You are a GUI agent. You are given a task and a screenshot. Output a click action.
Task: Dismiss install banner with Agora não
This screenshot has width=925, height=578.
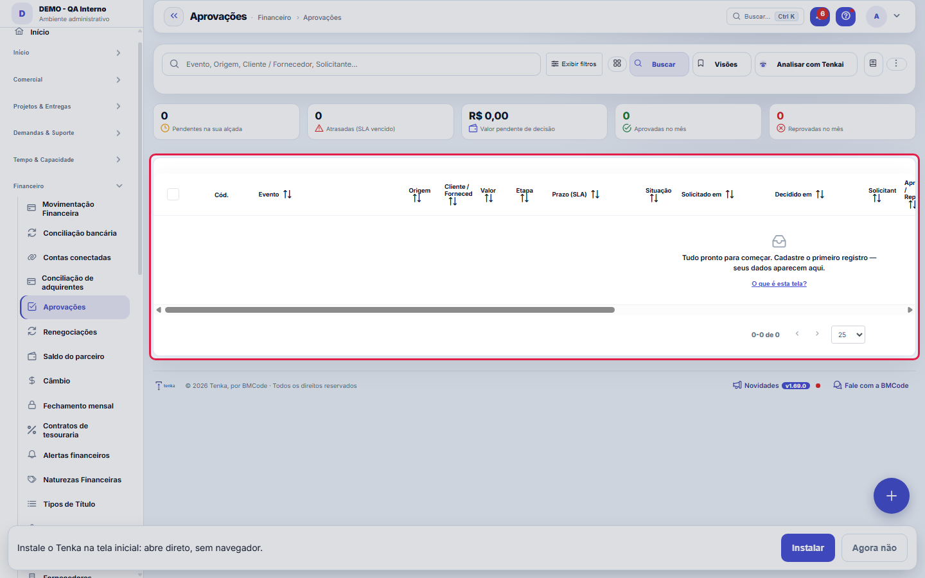tap(874, 548)
